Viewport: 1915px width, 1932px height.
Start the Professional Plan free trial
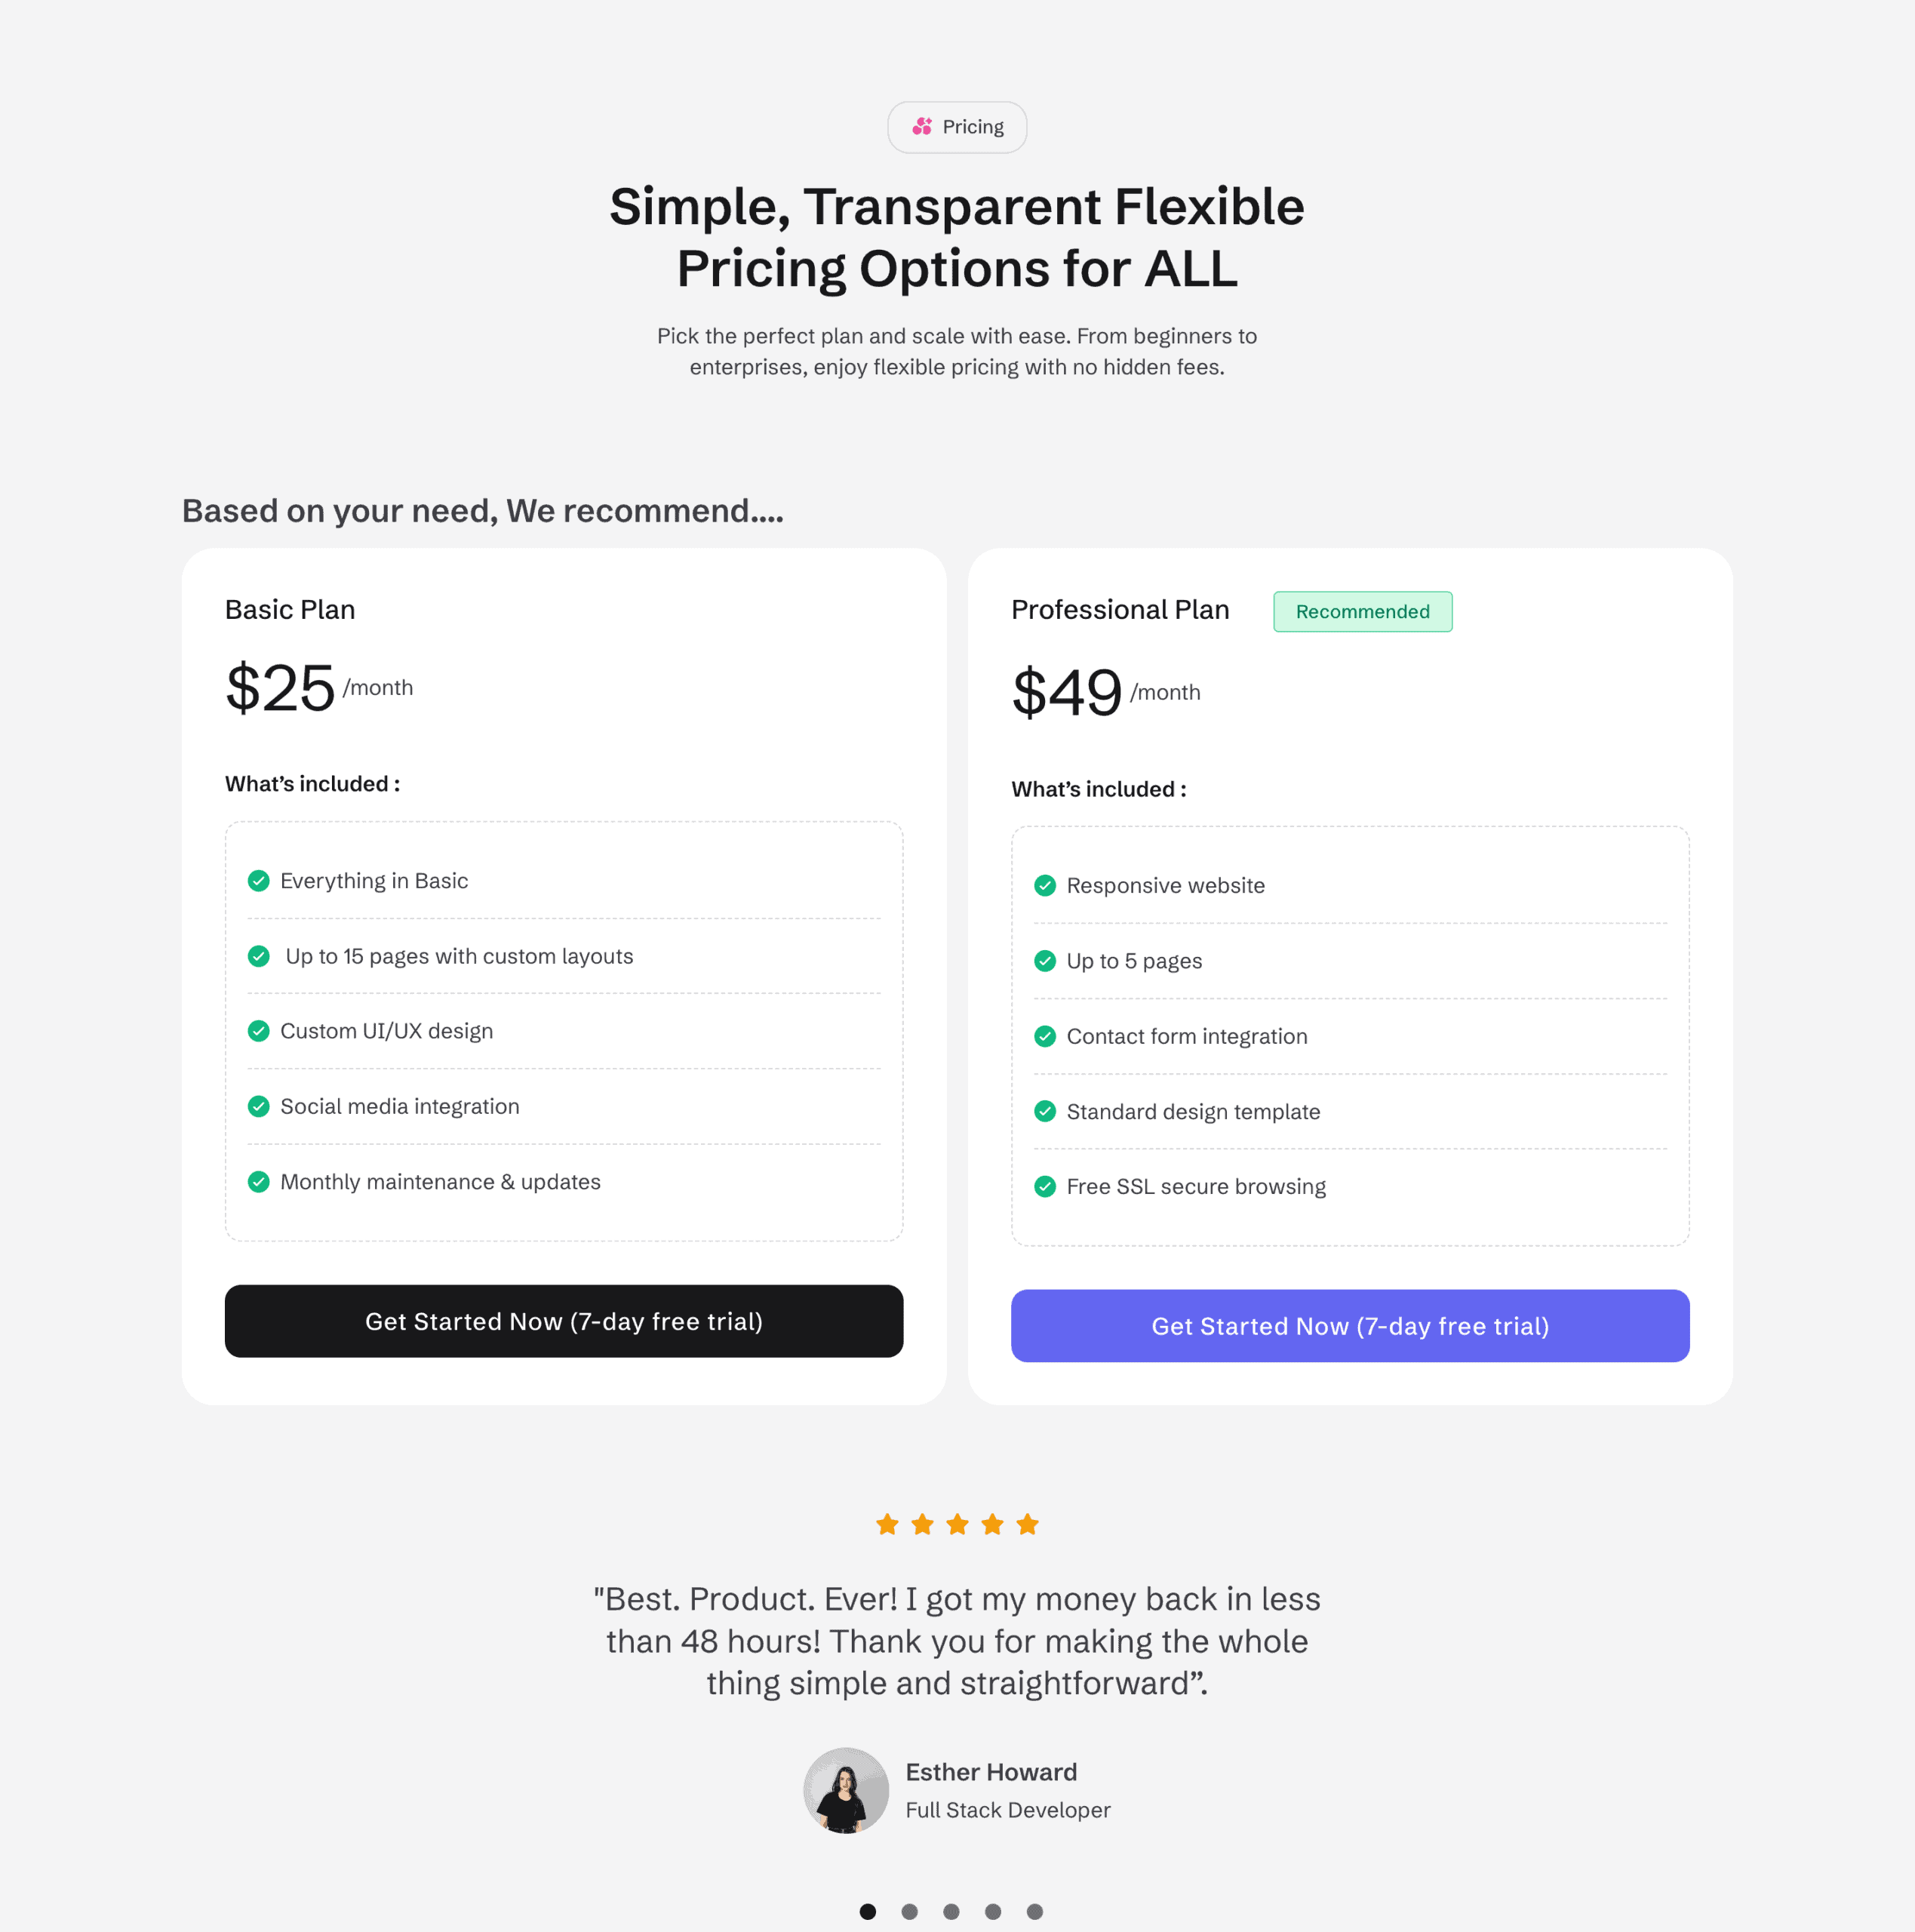coord(1349,1326)
